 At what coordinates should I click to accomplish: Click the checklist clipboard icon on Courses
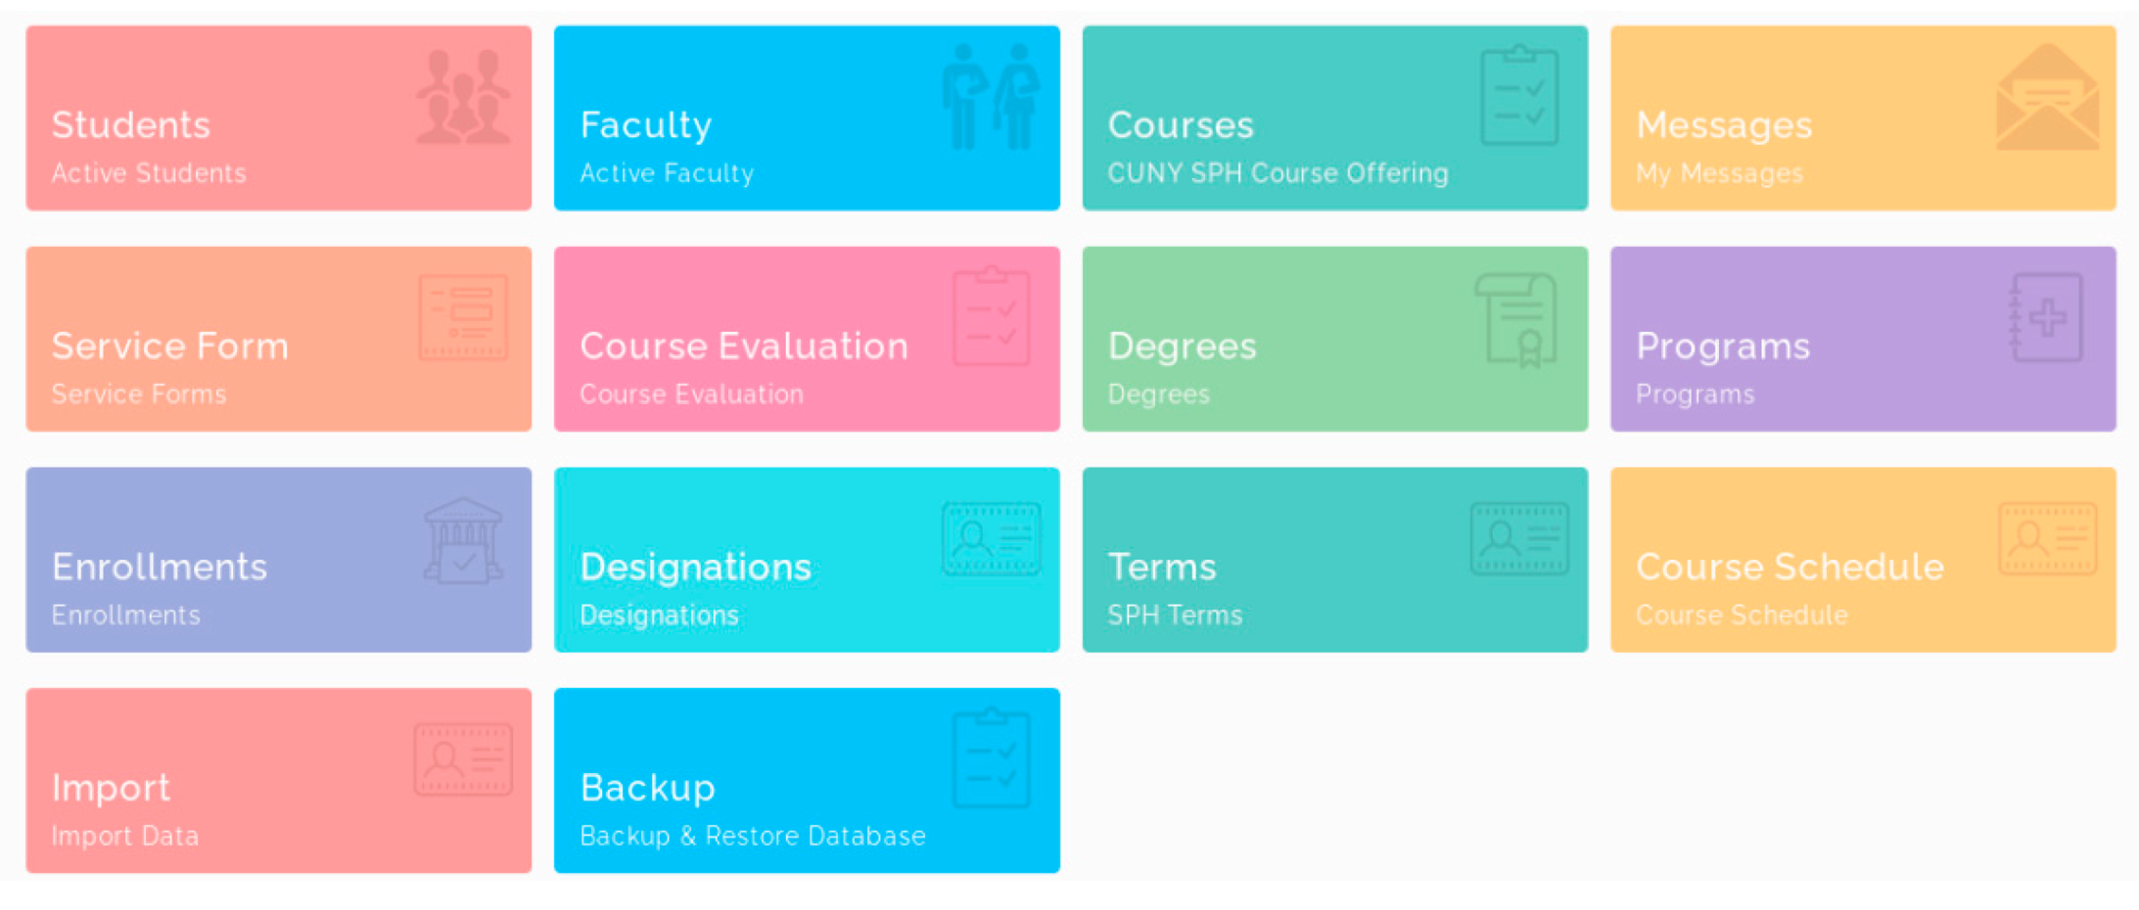click(x=1518, y=96)
